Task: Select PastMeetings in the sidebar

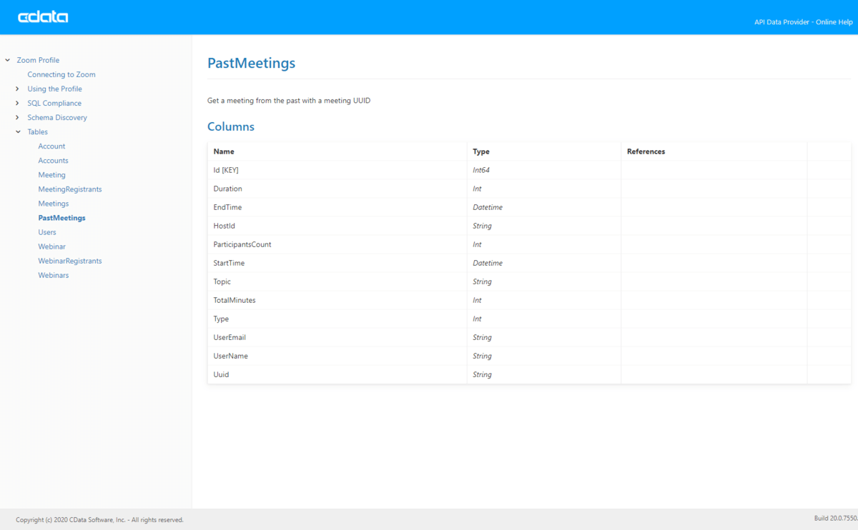Action: point(61,217)
